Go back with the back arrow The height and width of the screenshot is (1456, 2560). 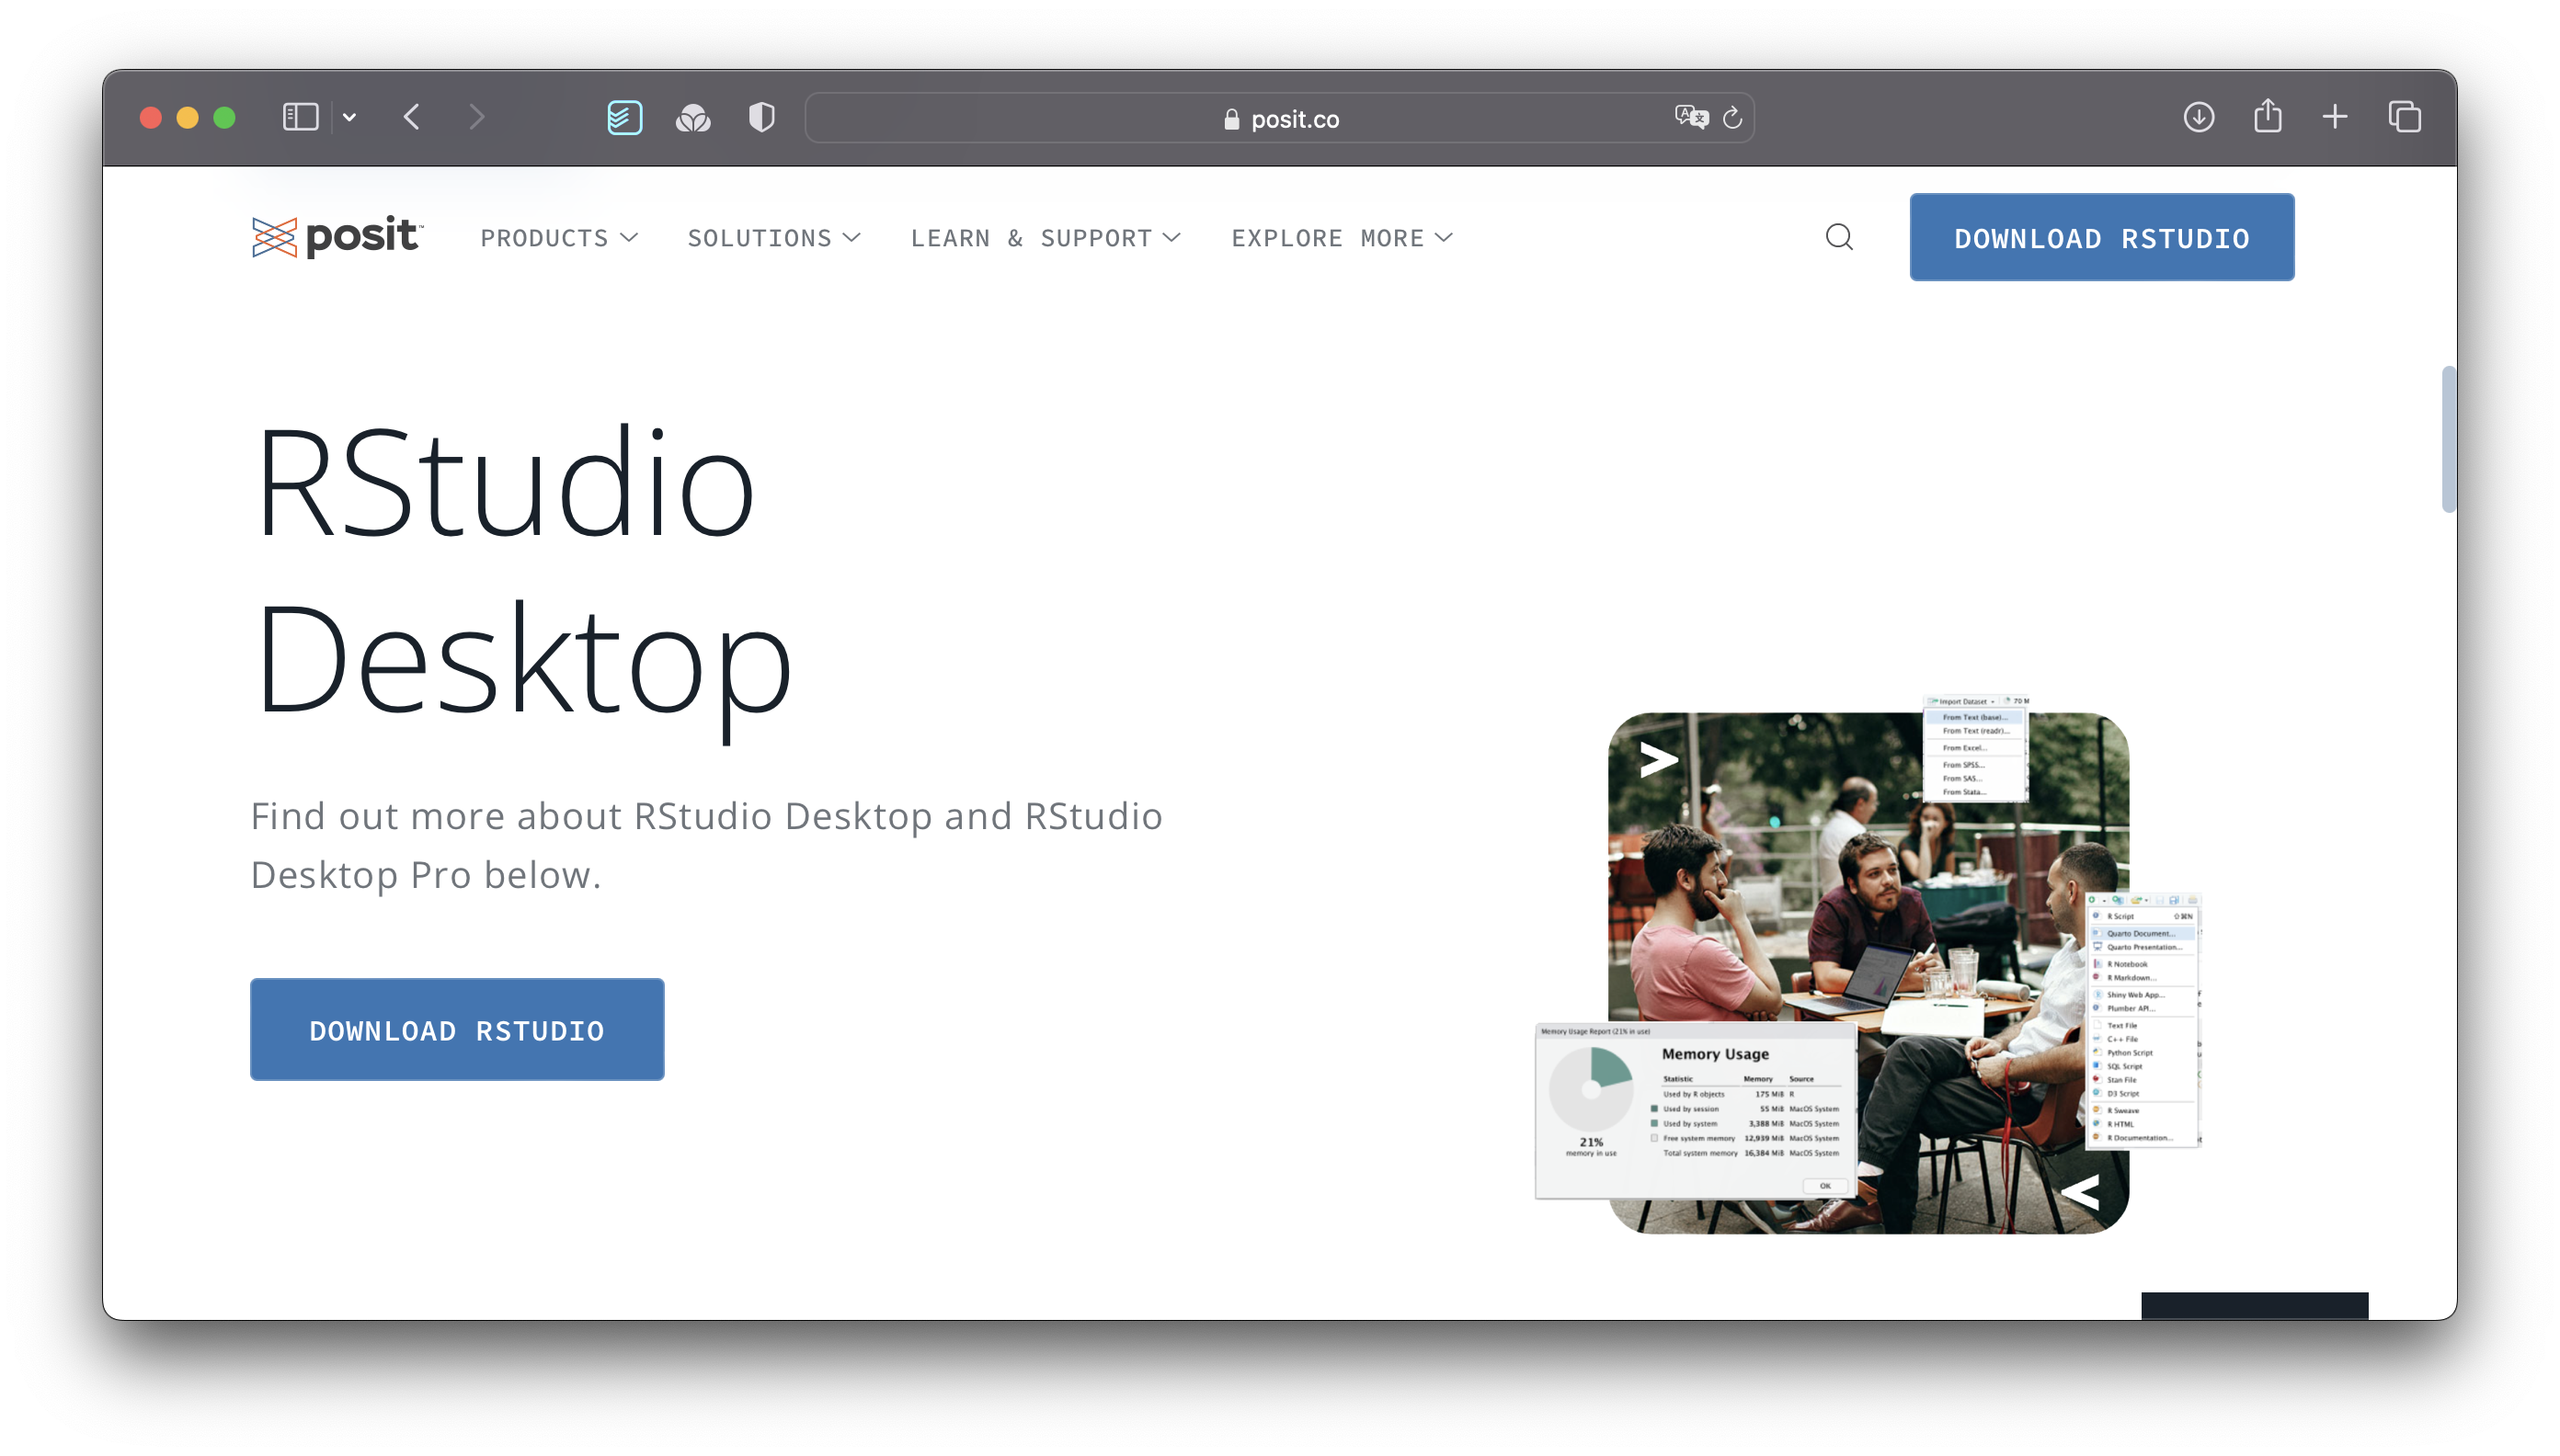click(x=412, y=117)
